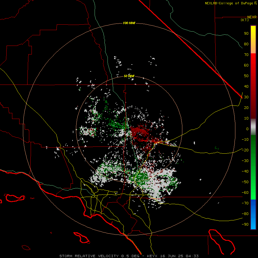Click the gray zero-velocity color bar segment
Image resolution: width=258 pixels, height=258 pixels.
253,127
